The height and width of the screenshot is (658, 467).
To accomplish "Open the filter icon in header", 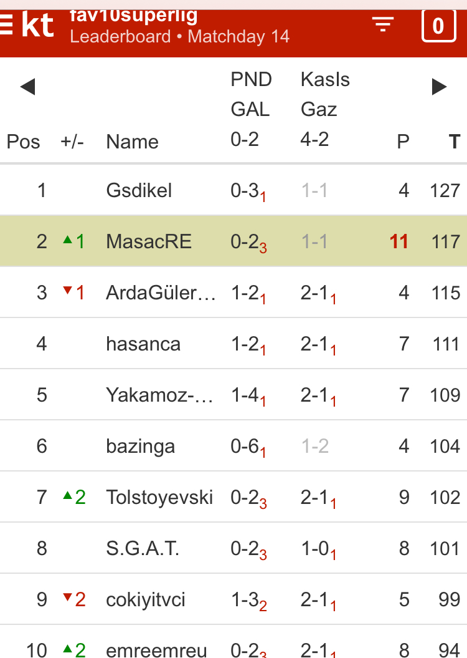I will point(383,25).
